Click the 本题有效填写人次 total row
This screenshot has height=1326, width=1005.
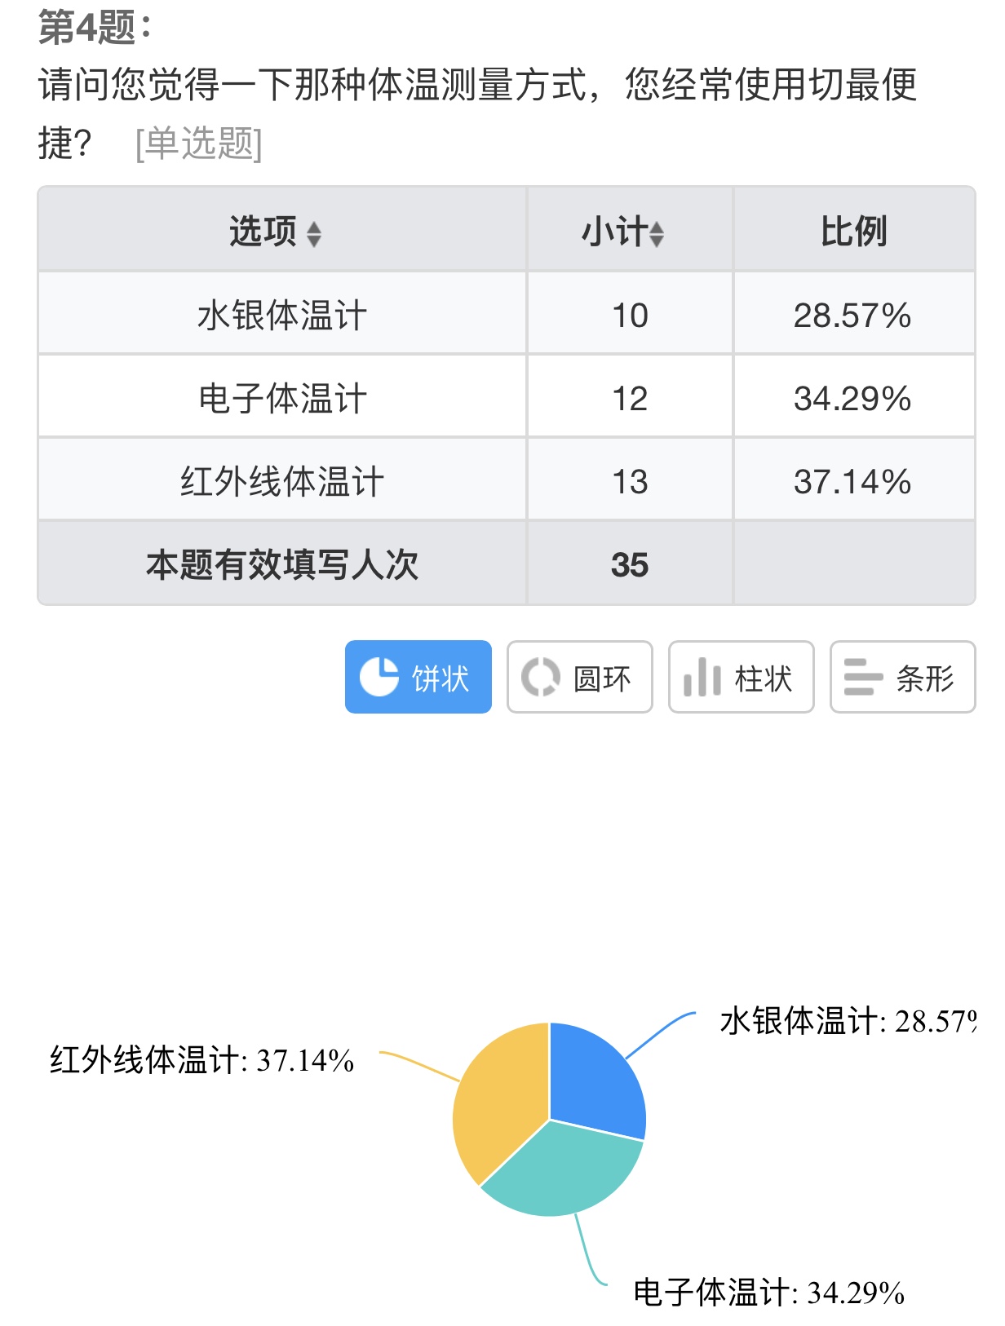[282, 564]
